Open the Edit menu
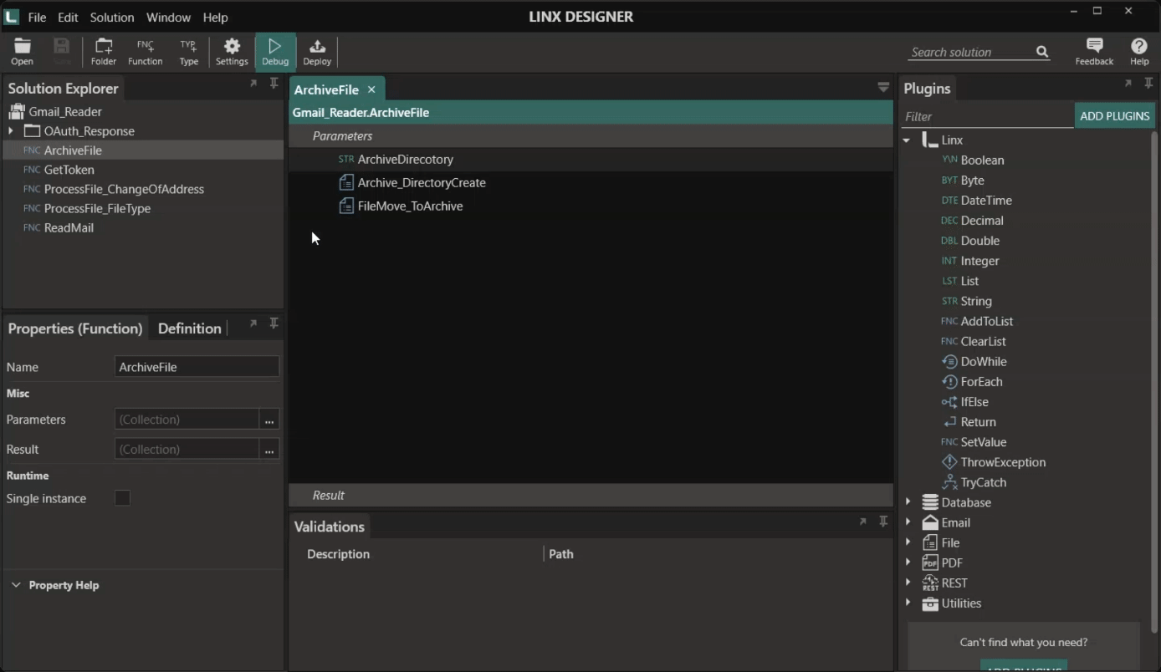Screen dimensions: 1161x672 coord(68,17)
